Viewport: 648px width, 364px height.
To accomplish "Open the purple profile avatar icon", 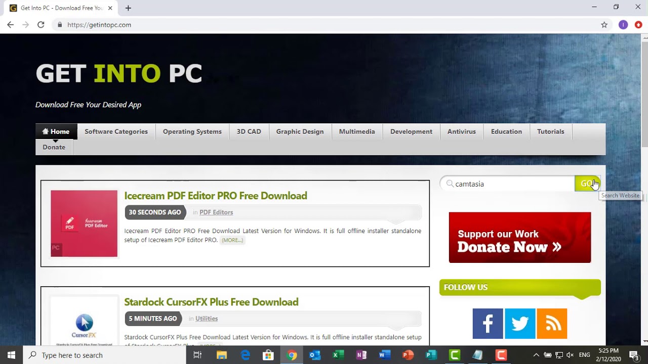I will 623,25.
